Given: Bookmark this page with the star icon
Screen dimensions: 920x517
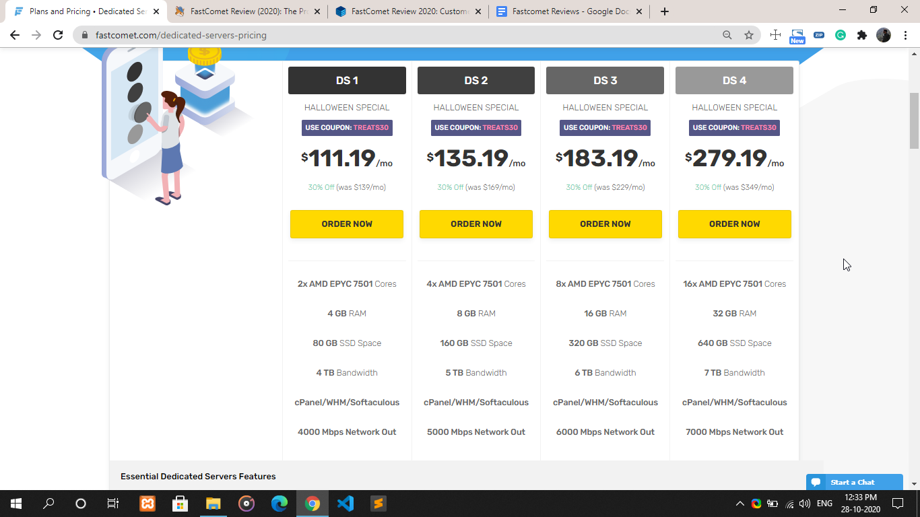Looking at the screenshot, I should (x=749, y=35).
